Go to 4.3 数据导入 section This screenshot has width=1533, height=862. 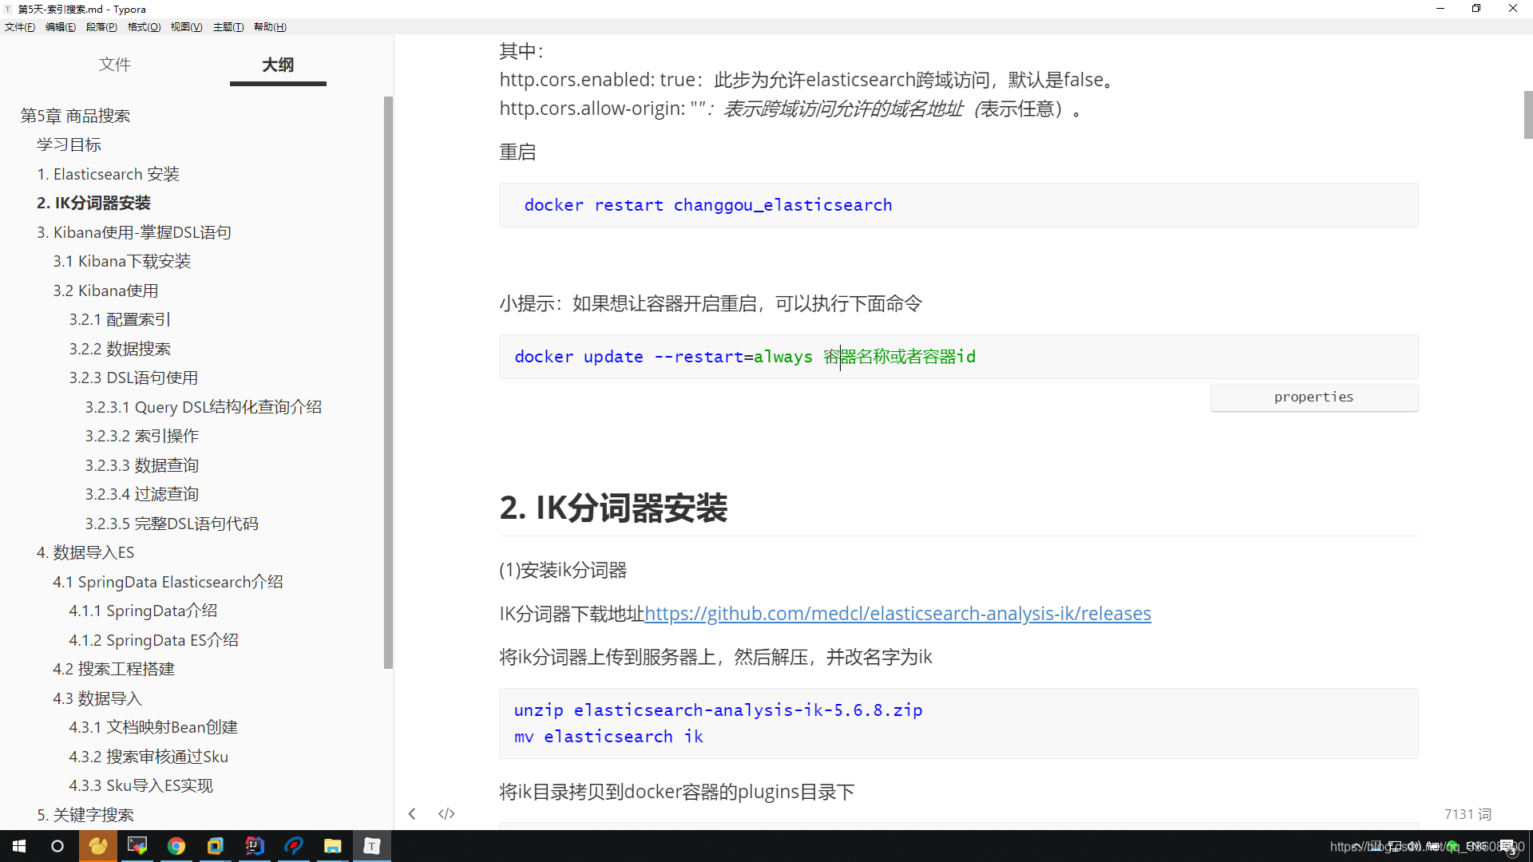[97, 698]
